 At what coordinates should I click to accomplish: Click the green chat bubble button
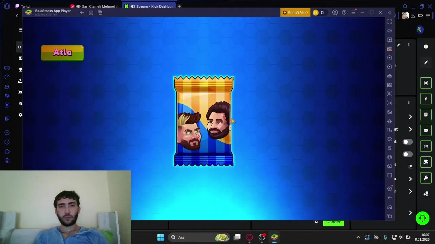[426, 130]
